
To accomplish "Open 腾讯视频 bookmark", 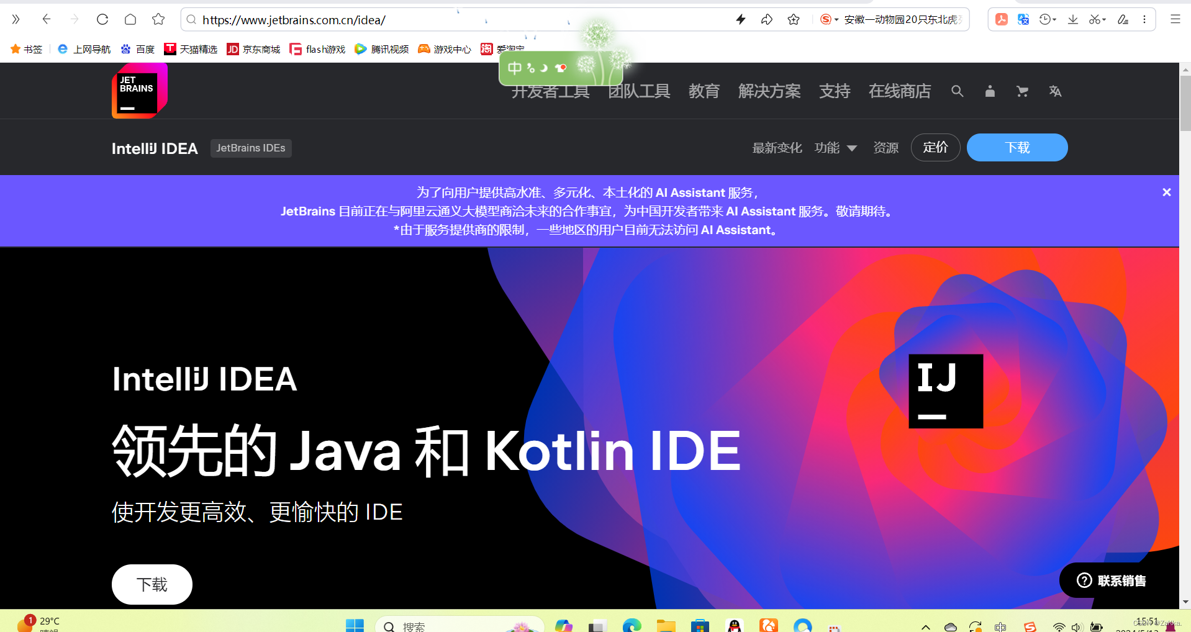I will [x=381, y=49].
